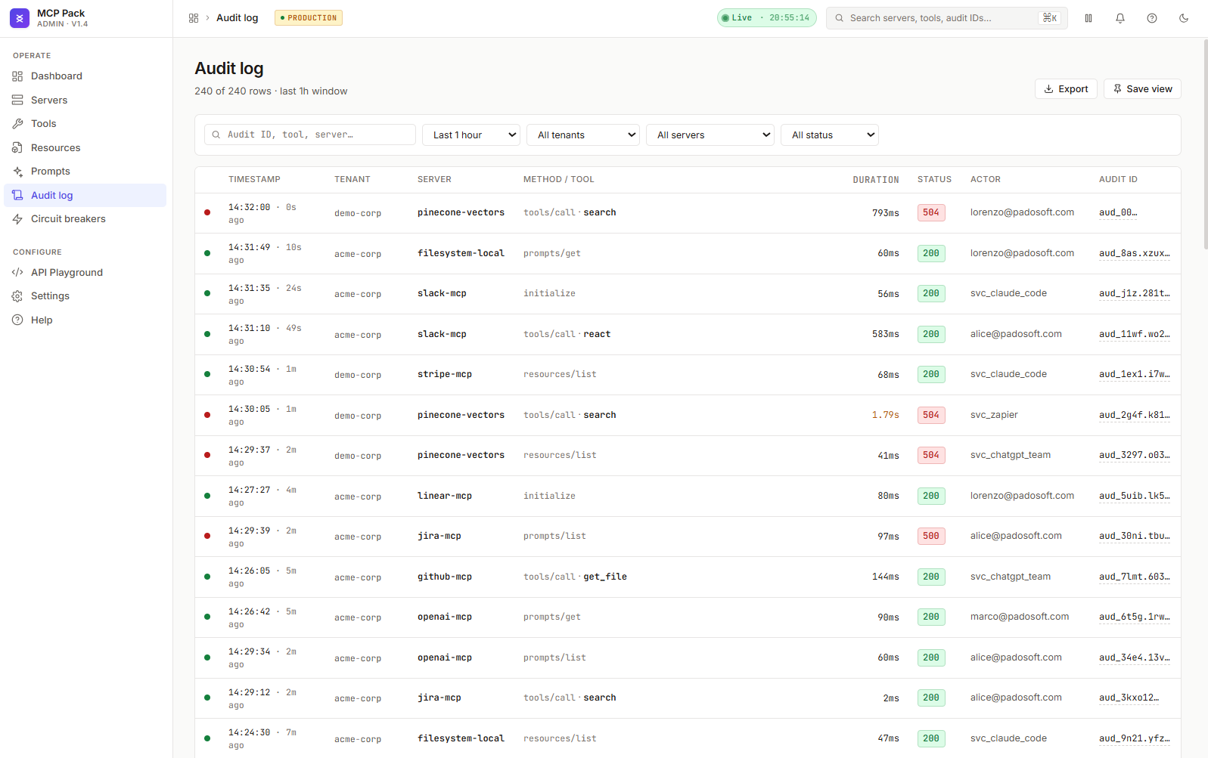Image resolution: width=1208 pixels, height=758 pixels.
Task: Open audit ID aud_8as.xzux link
Action: point(1134,253)
